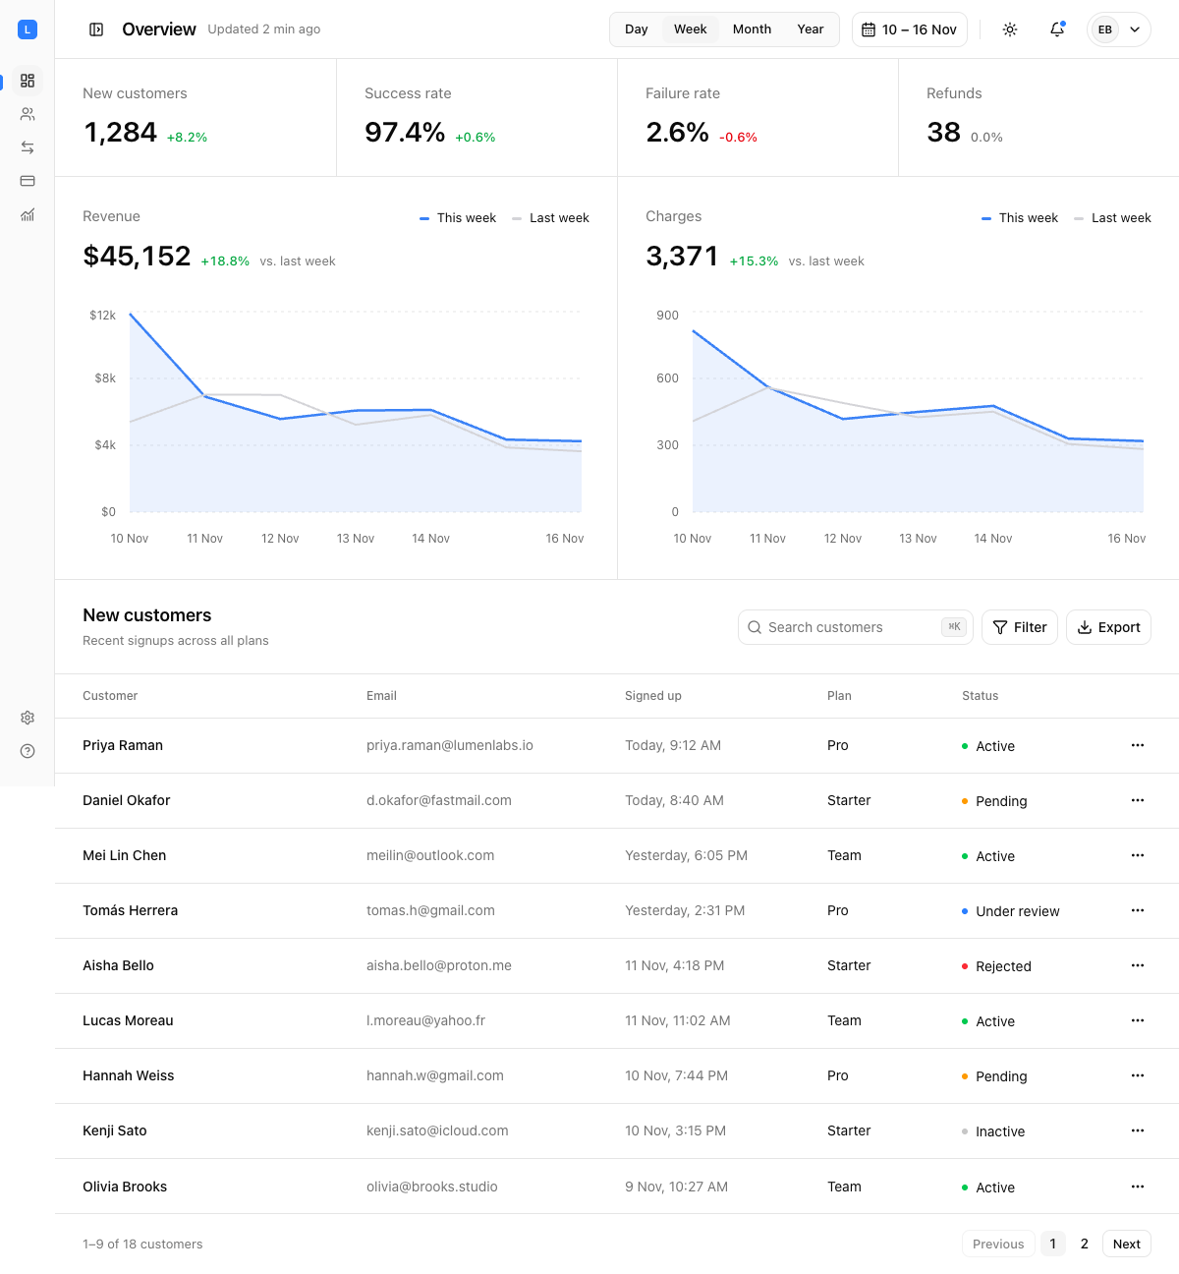1179x1274 pixels.
Task: Click the Under review status for Tomás Herrera
Action: click(1011, 911)
